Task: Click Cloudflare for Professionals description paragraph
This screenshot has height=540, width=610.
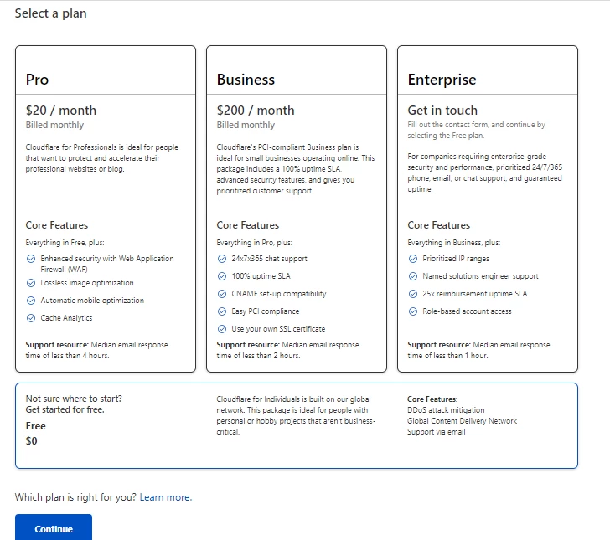Action: pyautogui.click(x=102, y=158)
